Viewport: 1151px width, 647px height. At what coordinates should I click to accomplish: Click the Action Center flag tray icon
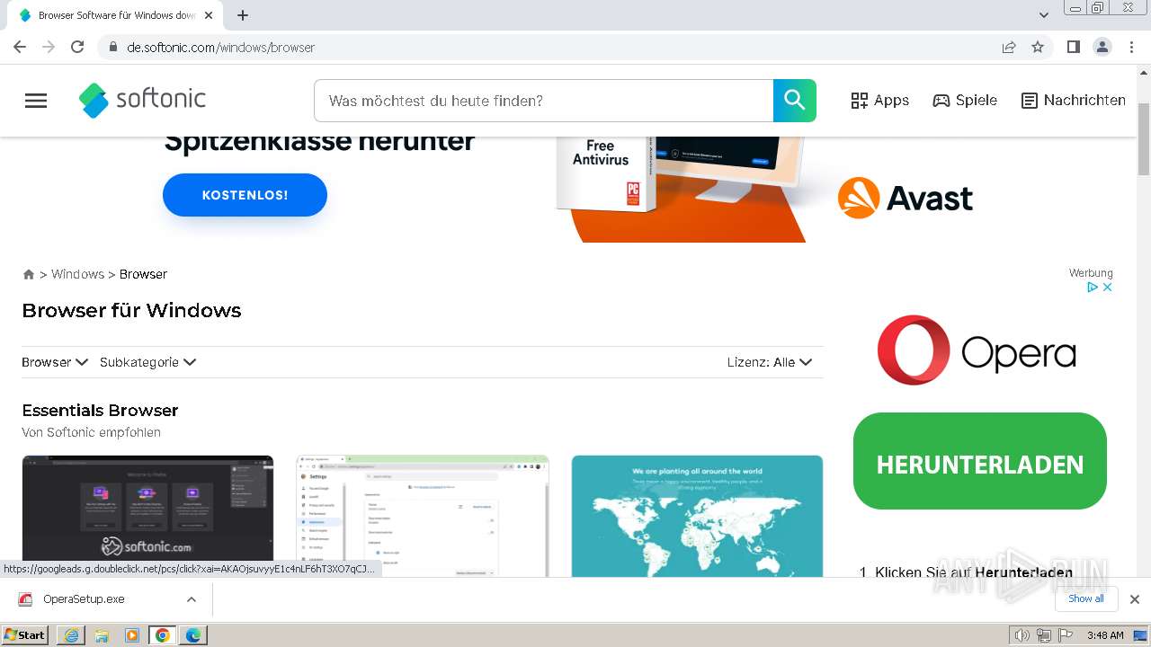pyautogui.click(x=1066, y=635)
